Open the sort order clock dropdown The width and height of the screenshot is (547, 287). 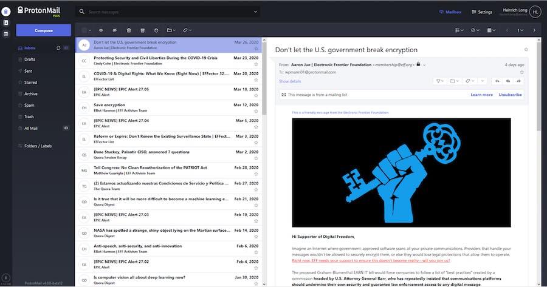point(475,30)
